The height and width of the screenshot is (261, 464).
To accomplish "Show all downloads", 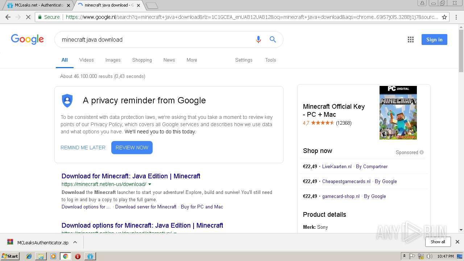I will pos(438,242).
